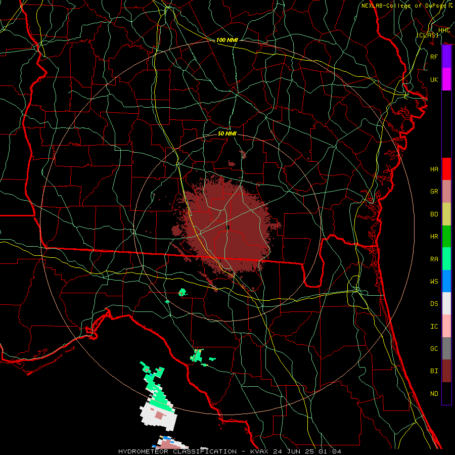Click the "HYDROMETEOR CLASSIFICATION" caption text
Screen dimensions: 455x455
click(177, 451)
